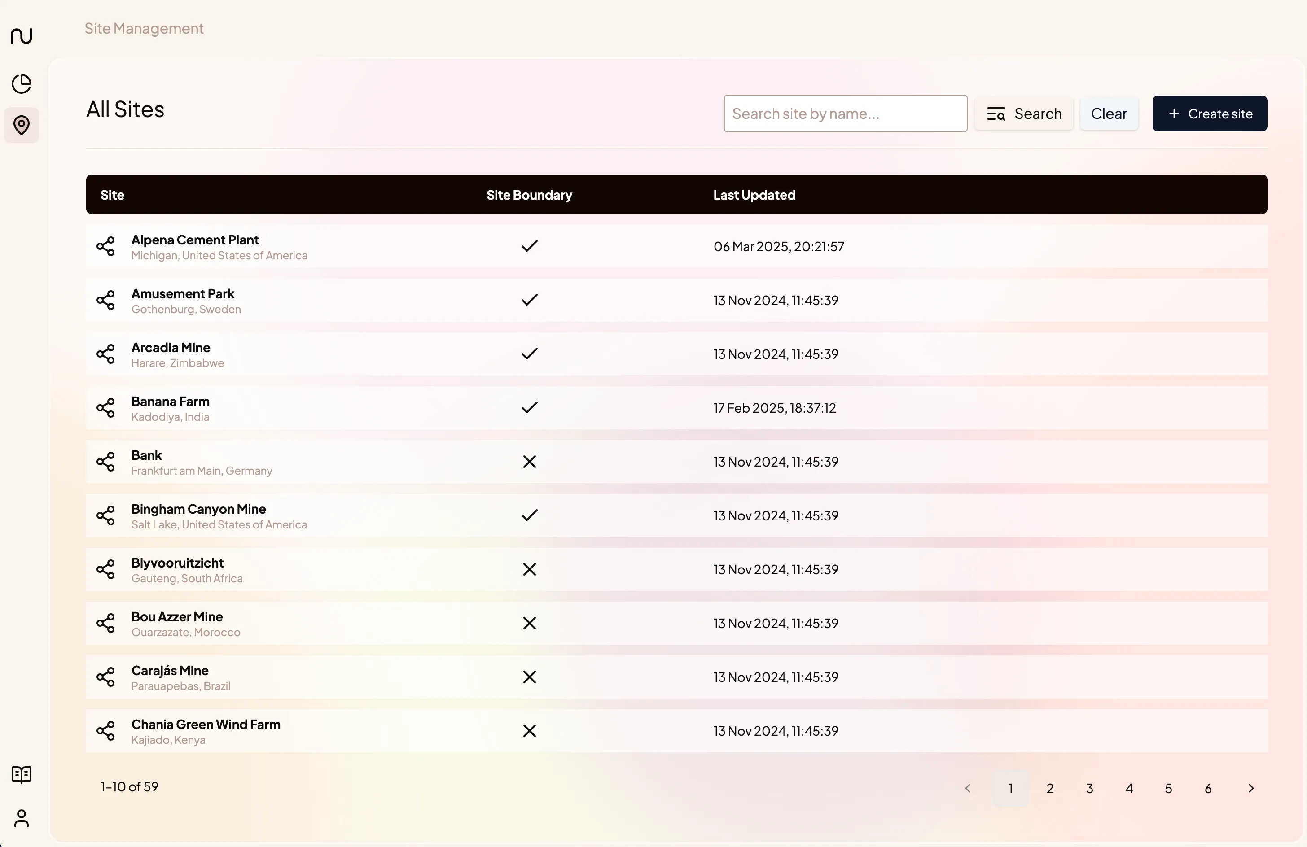The image size is (1307, 847).
Task: Click the boundary X mark for Bank
Action: pos(529,462)
